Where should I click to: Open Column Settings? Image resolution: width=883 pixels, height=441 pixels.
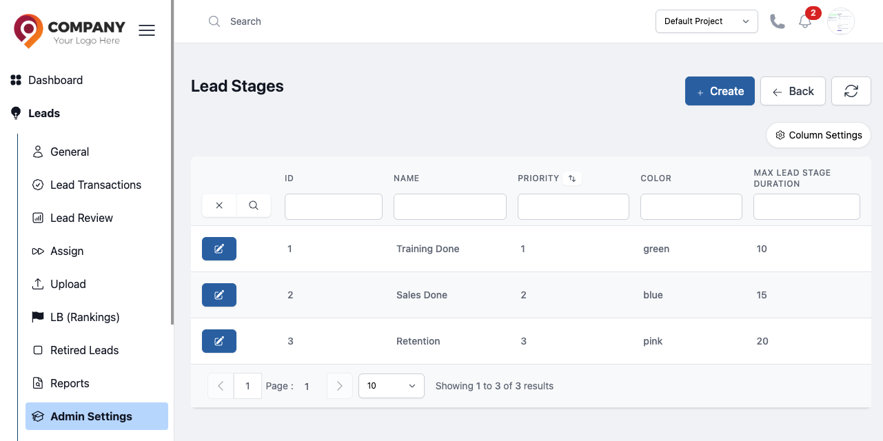point(819,135)
